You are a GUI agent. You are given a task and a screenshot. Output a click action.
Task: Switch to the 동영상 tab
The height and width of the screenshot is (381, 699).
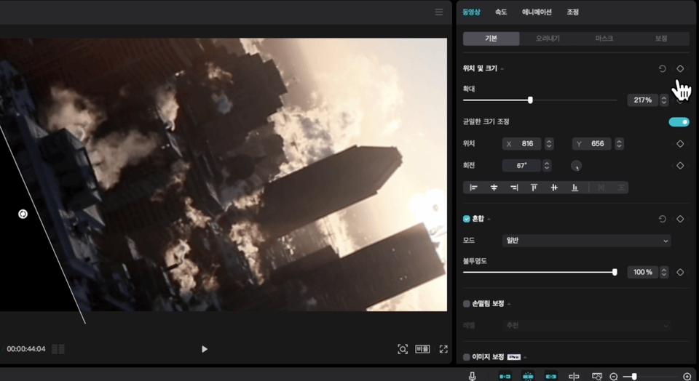tap(471, 12)
